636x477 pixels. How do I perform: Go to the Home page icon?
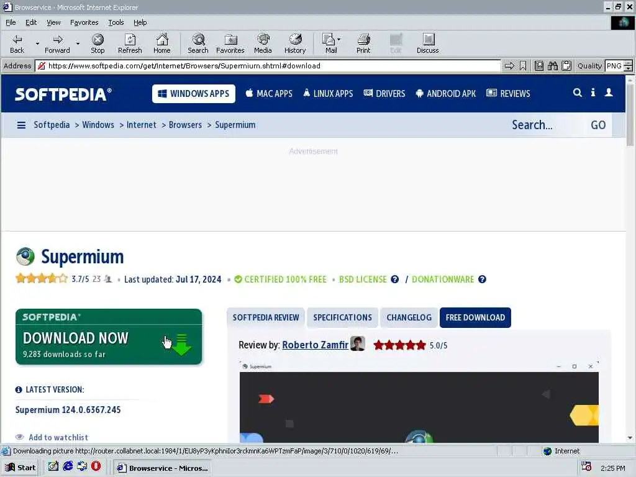click(x=162, y=44)
